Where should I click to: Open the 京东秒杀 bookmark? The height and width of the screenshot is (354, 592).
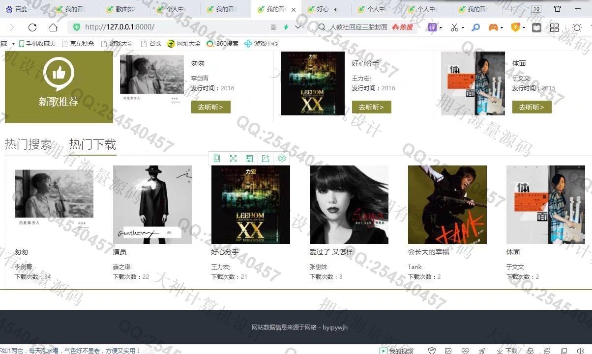click(78, 44)
